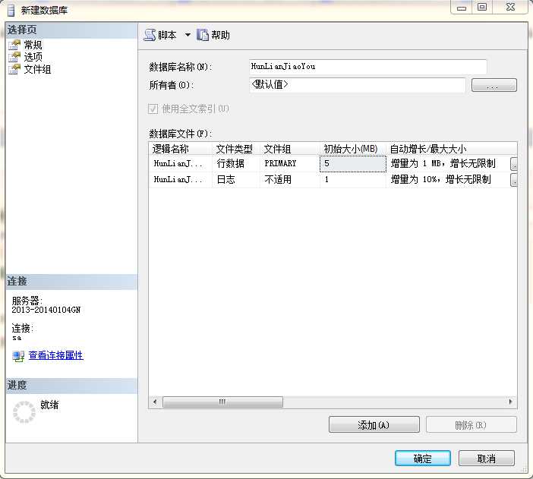Click the autogrowth ellipsis button in 行数据 row
Image resolution: width=533 pixels, height=479 pixels.
click(x=513, y=164)
